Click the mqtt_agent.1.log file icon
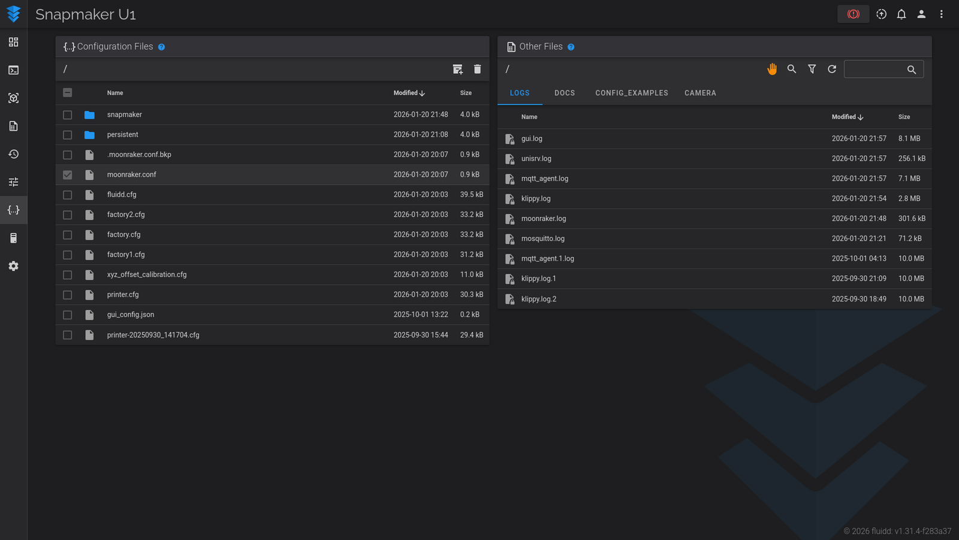Screen dimensions: 959x540 tap(509, 259)
